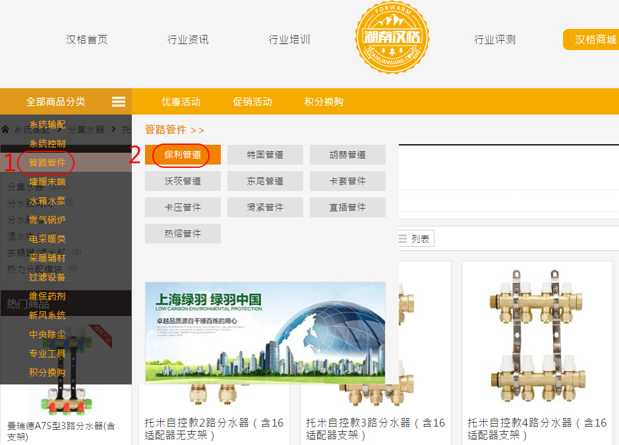619x445 pixels.
Task: Open 托米自控款4路分水器 product image
Action: pyautogui.click(x=538, y=336)
